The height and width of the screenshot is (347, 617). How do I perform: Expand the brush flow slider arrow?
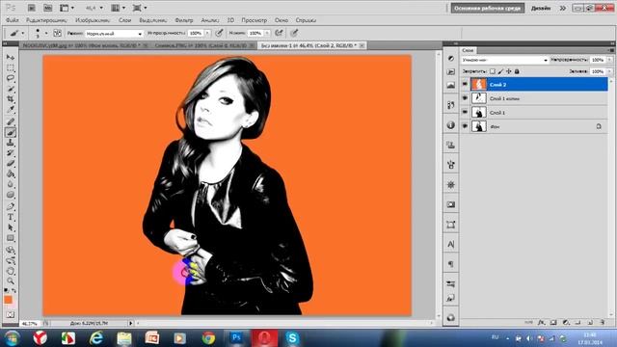267,34
